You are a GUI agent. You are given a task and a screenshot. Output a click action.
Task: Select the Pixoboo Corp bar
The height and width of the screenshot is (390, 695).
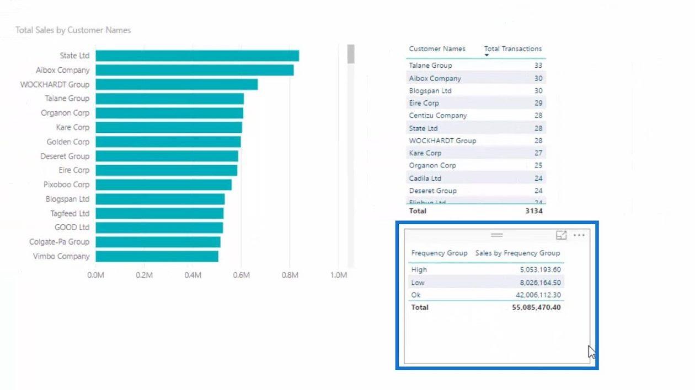pos(163,185)
